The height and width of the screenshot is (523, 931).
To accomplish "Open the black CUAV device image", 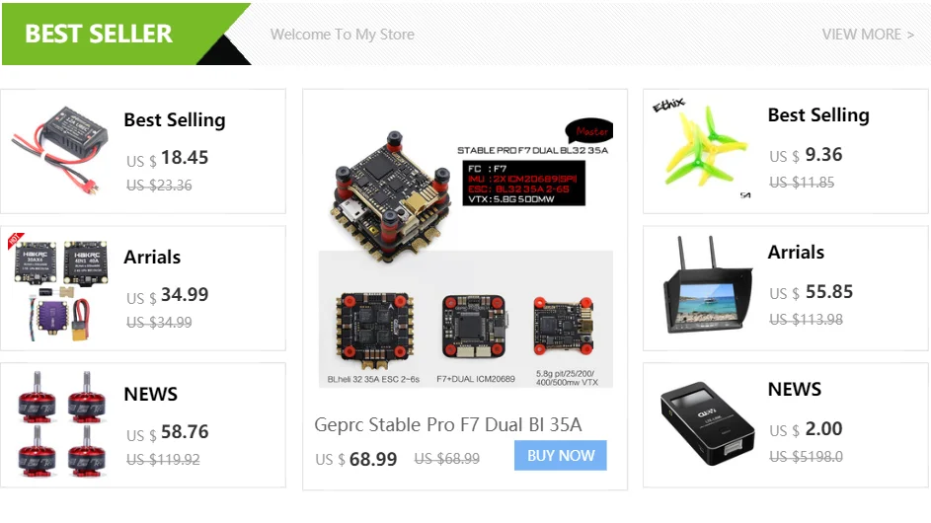I will (708, 423).
